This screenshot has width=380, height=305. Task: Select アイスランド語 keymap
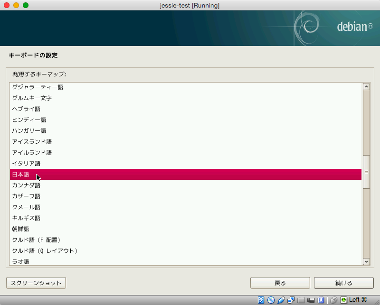tap(186, 142)
